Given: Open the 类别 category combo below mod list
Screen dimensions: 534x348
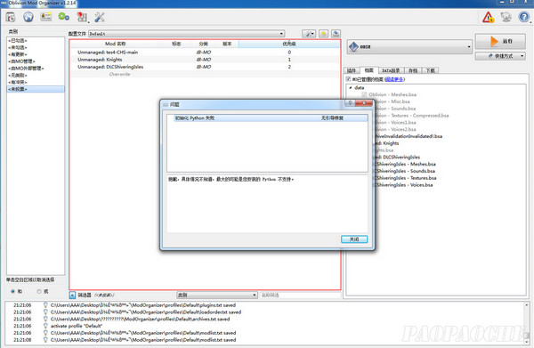Looking at the screenshot, I should tap(217, 295).
